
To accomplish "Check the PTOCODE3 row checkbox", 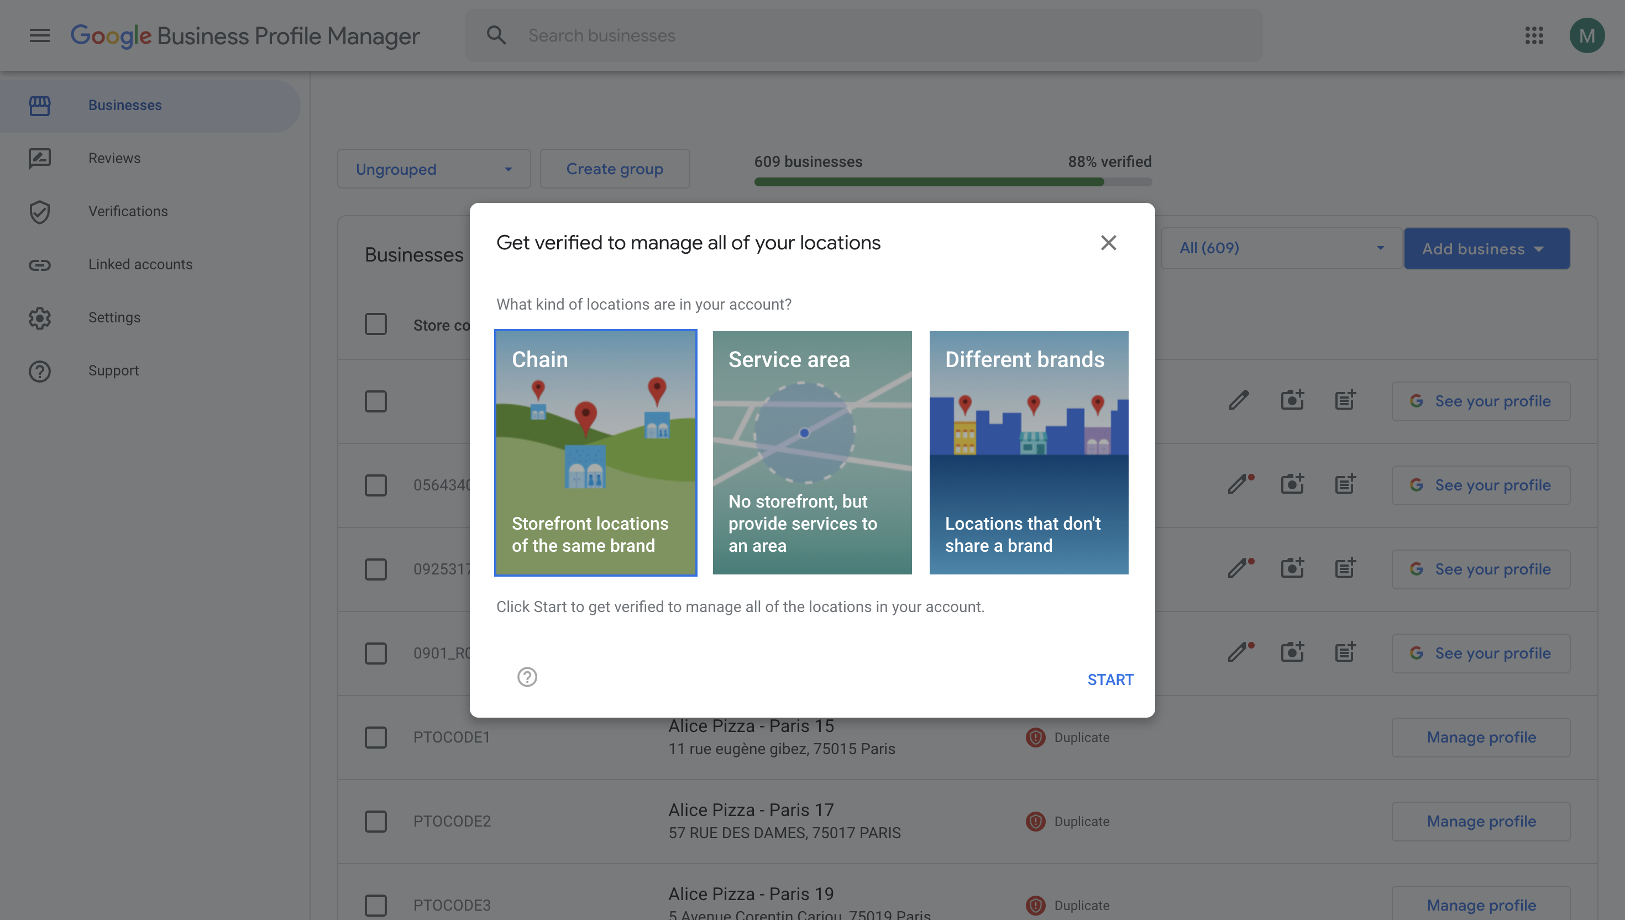I will tap(376, 906).
